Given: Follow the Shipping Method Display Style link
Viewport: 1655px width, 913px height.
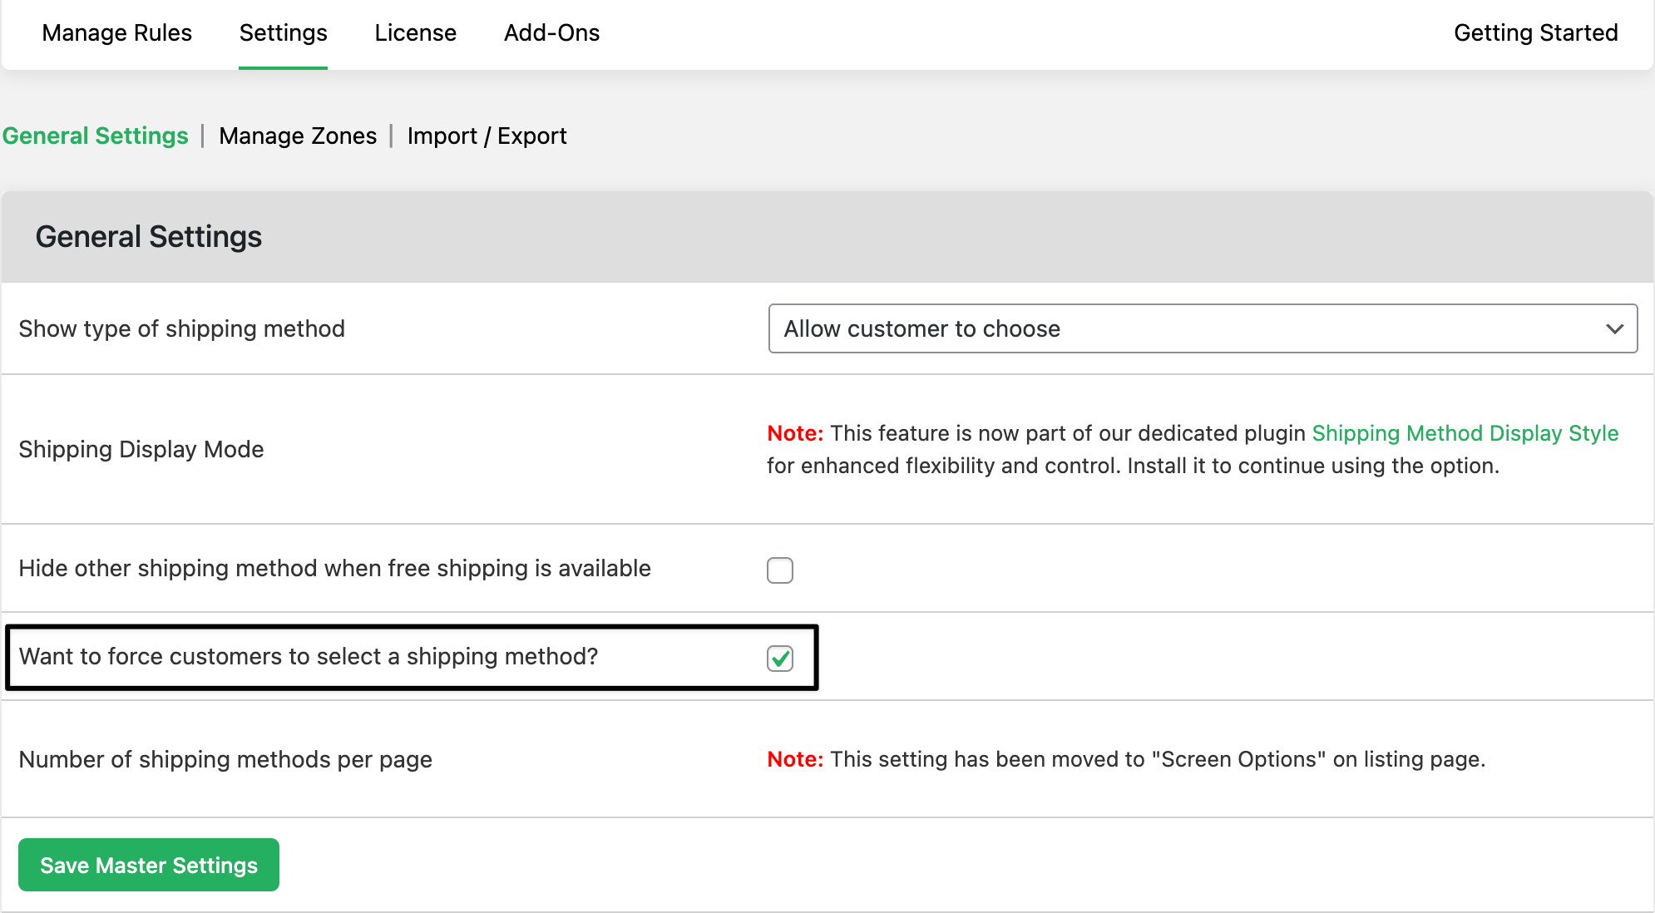Looking at the screenshot, I should point(1465,433).
